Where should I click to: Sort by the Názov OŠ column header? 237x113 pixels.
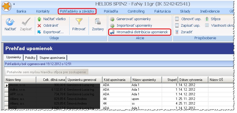[x=220, y=80]
